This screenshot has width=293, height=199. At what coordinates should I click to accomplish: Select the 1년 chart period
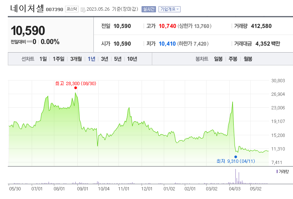pyautogui.click(x=91, y=59)
